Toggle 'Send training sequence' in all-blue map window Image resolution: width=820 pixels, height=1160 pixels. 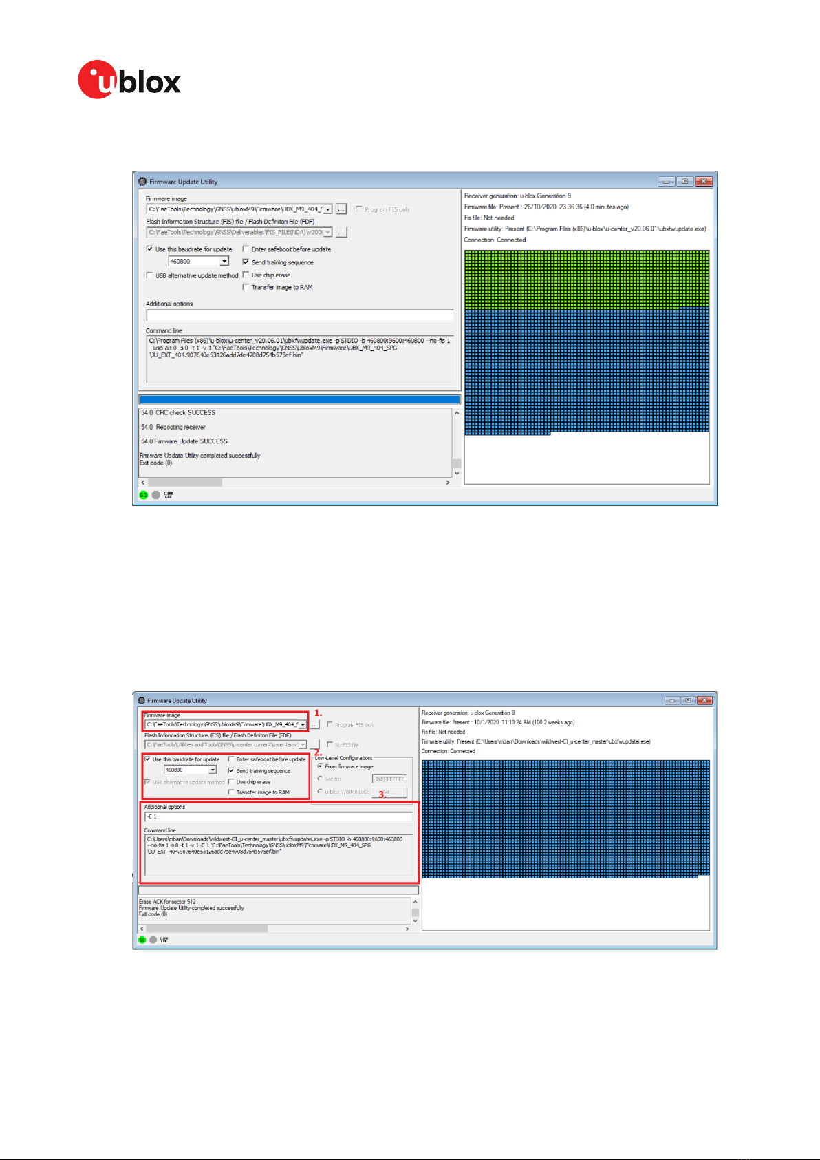pos(231,770)
